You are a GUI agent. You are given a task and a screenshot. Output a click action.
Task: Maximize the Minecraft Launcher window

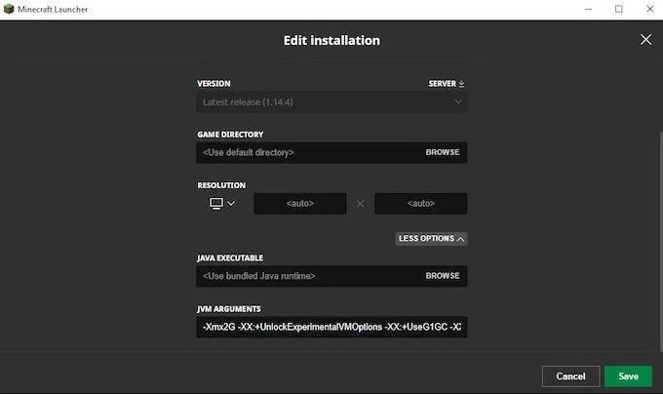[x=618, y=9]
